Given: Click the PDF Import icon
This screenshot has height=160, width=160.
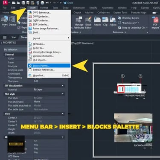Looking at the screenshot, I should pyautogui.click(x=155, y=23).
